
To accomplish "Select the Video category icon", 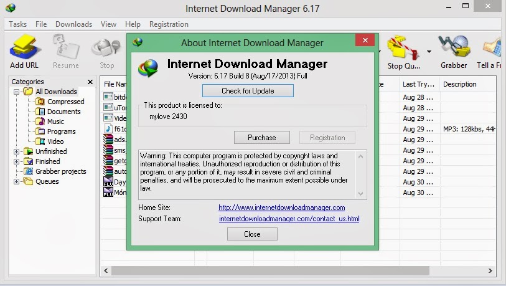I will click(40, 141).
